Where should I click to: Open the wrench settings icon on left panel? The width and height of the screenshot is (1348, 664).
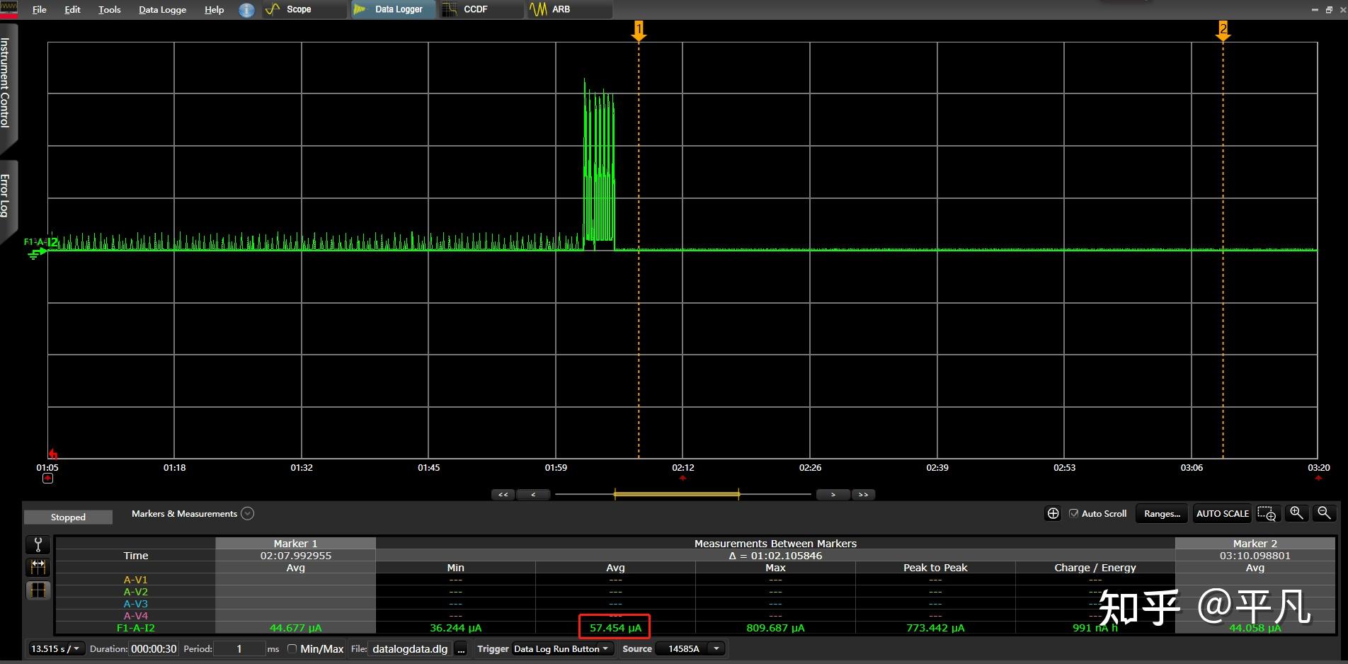point(38,544)
